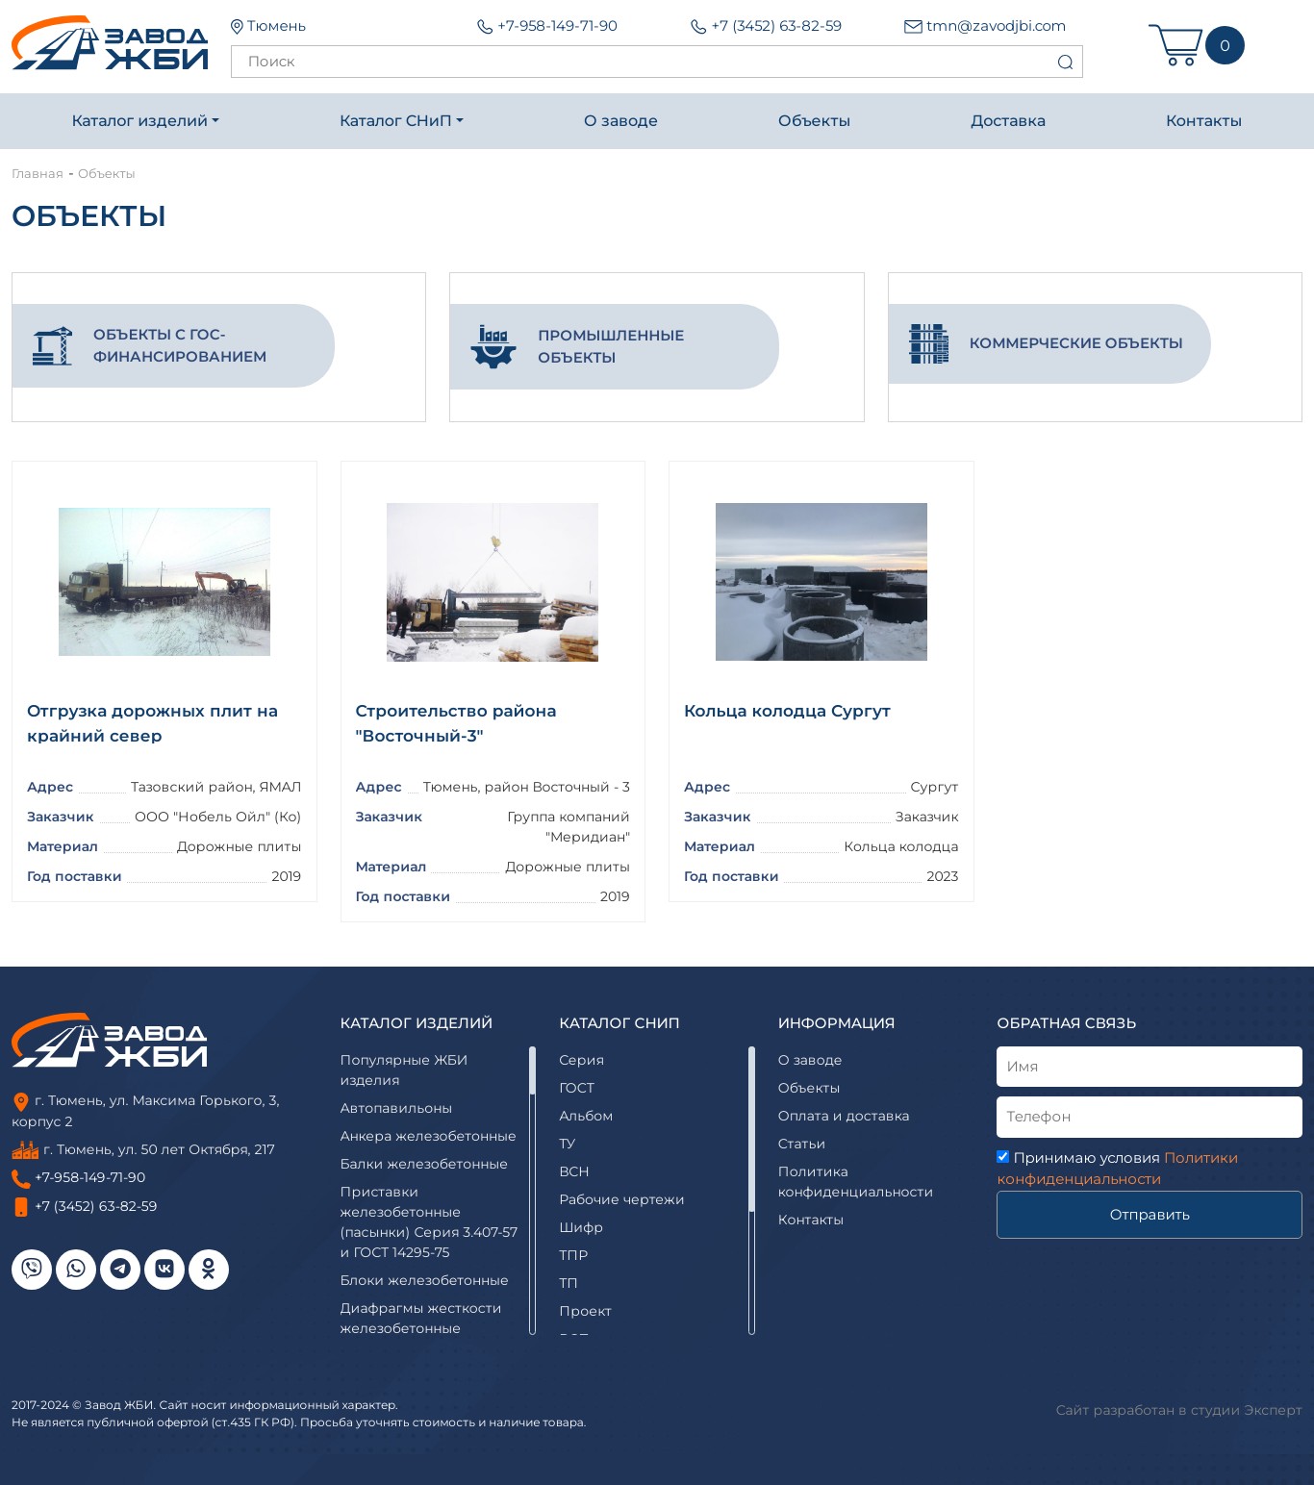Toggle the privacy policy consent checkbox
Image resolution: width=1314 pixels, height=1485 pixels.
click(1003, 1157)
